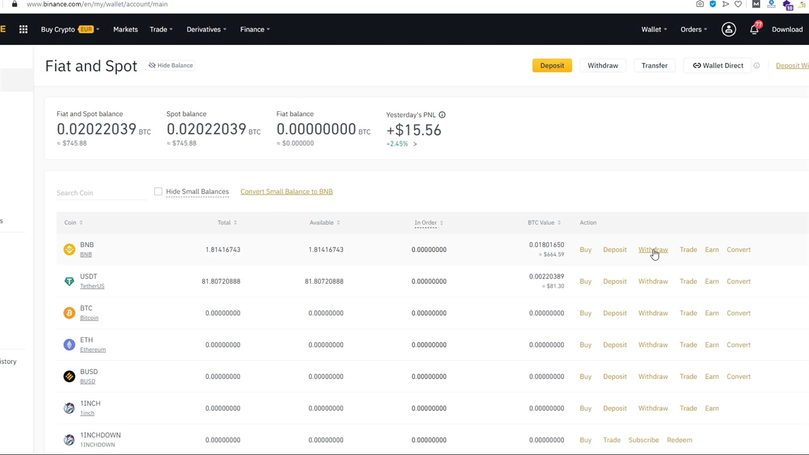Open the notifications bell icon
Image resolution: width=809 pixels, height=455 pixels.
(754, 30)
